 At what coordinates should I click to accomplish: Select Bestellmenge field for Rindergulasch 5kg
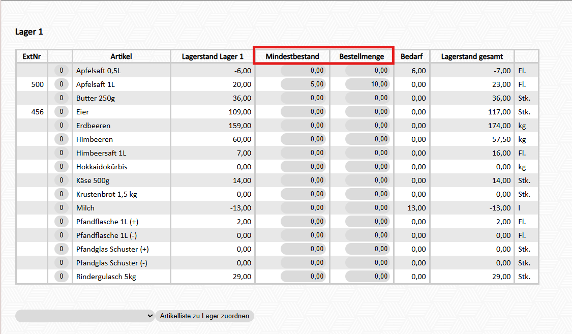(367, 277)
